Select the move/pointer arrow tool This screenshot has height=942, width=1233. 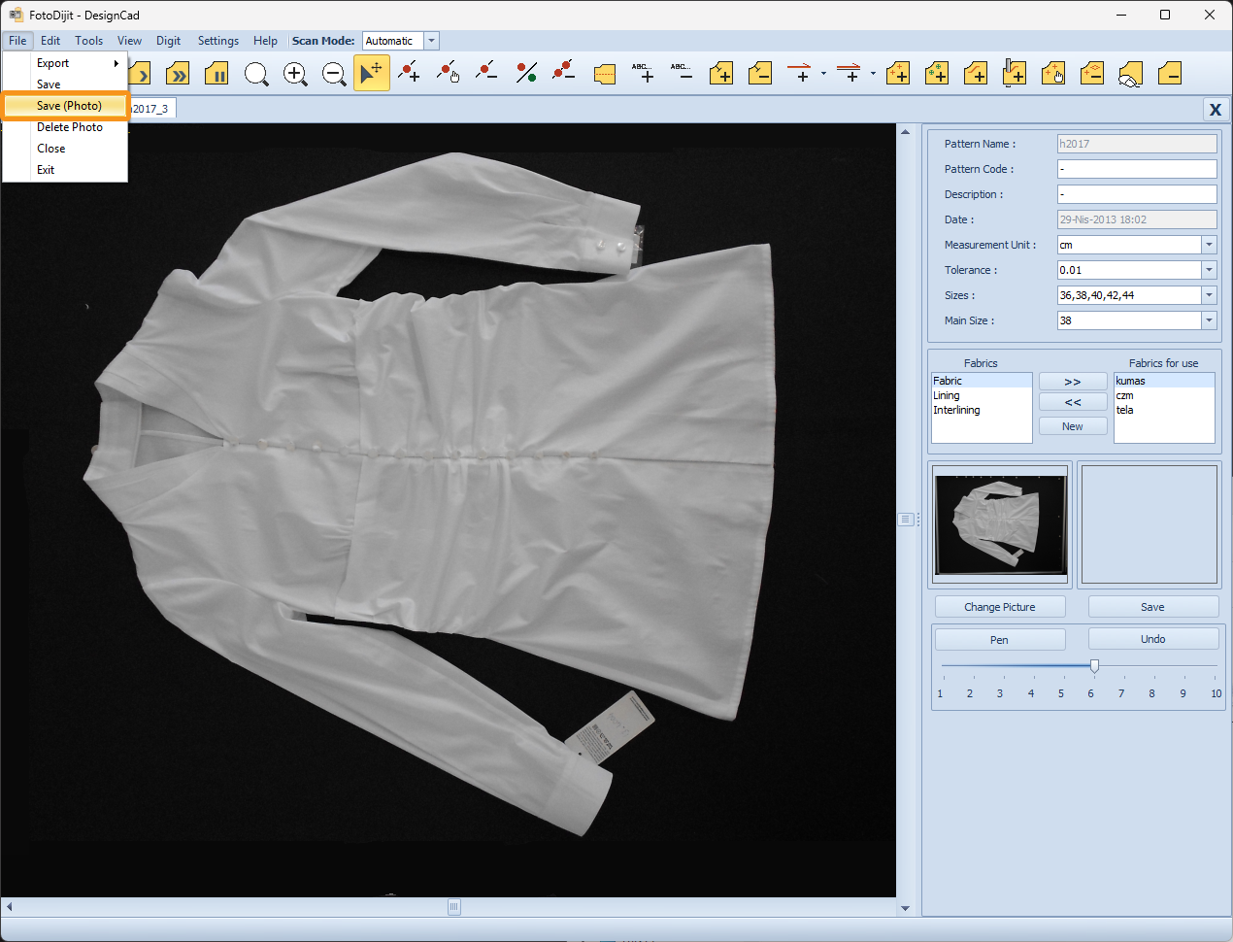click(371, 74)
